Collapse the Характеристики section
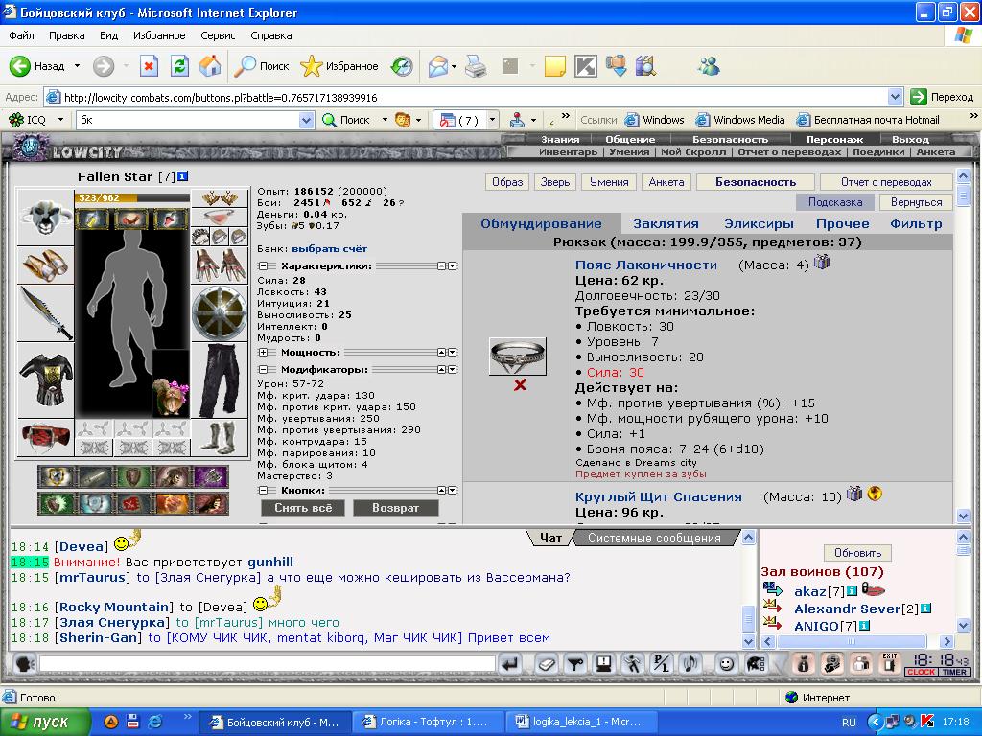 [263, 266]
